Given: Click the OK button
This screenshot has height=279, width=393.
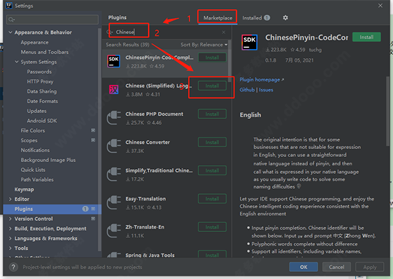Looking at the screenshot, I should click(x=303, y=267).
